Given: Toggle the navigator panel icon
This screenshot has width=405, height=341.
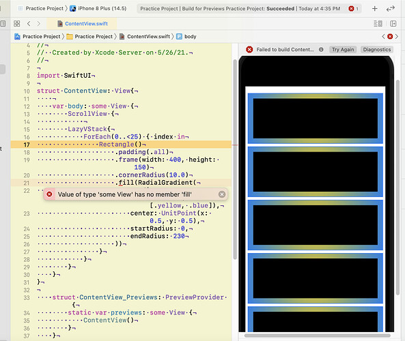Looking at the screenshot, I should (x=3, y=24).
